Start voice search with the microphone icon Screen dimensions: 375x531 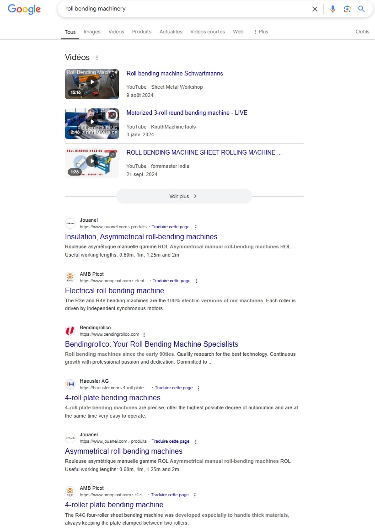pyautogui.click(x=332, y=9)
